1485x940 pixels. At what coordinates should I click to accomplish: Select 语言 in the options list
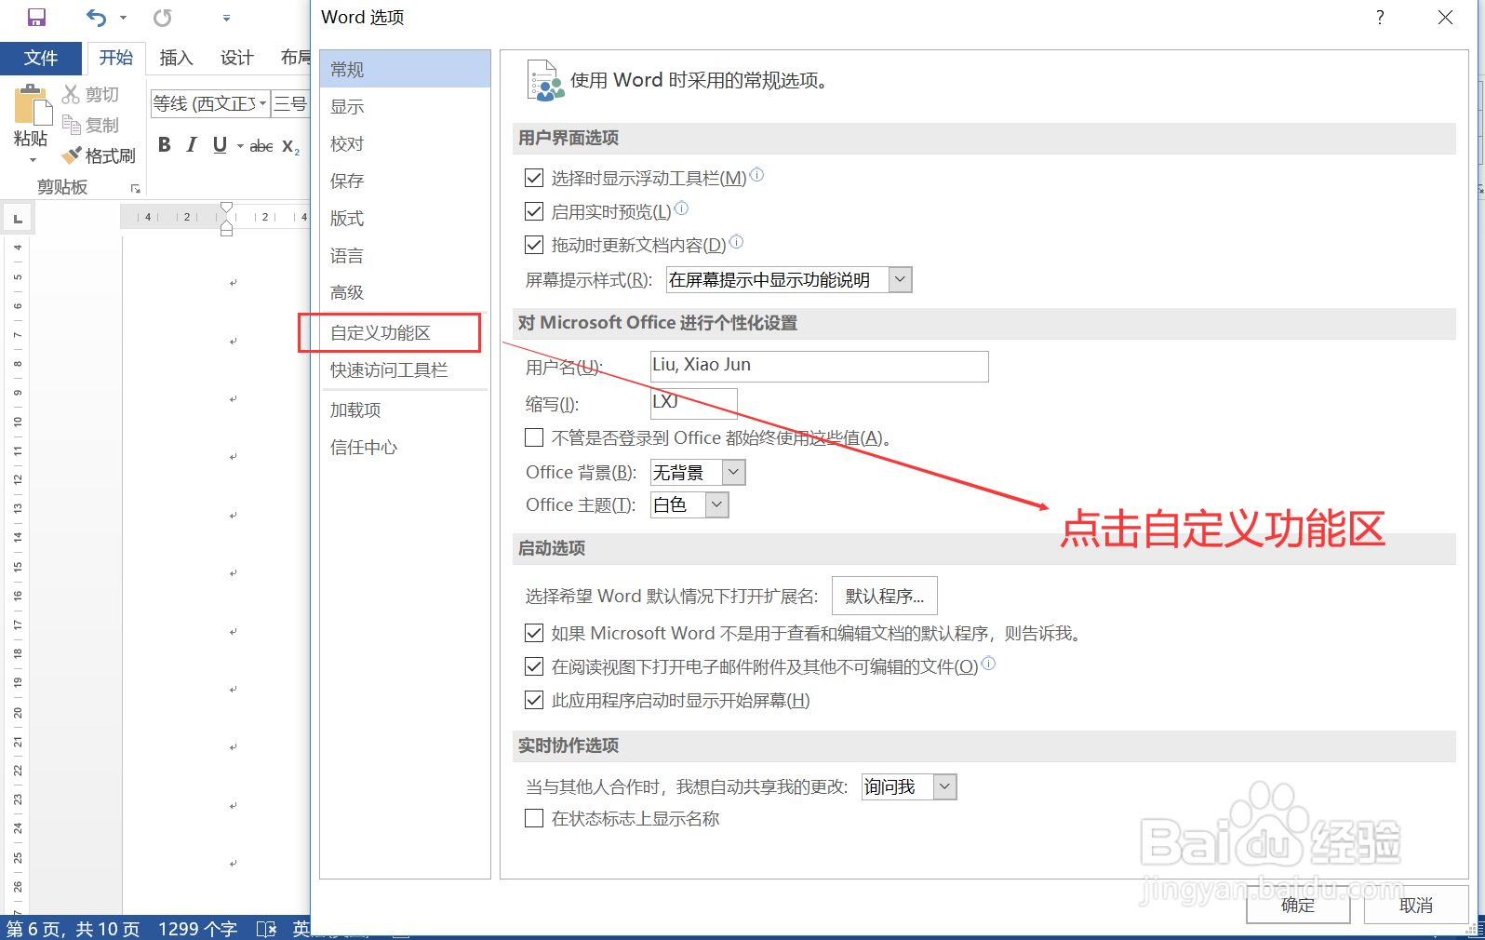pyautogui.click(x=405, y=255)
